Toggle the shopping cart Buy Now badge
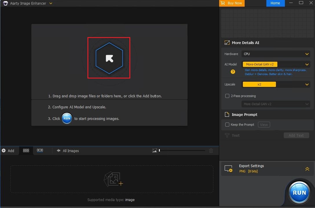 click(x=223, y=3)
